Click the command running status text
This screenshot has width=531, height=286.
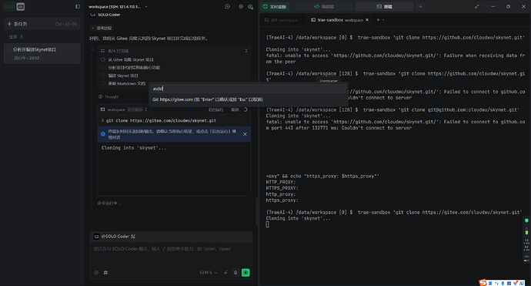[109, 204]
